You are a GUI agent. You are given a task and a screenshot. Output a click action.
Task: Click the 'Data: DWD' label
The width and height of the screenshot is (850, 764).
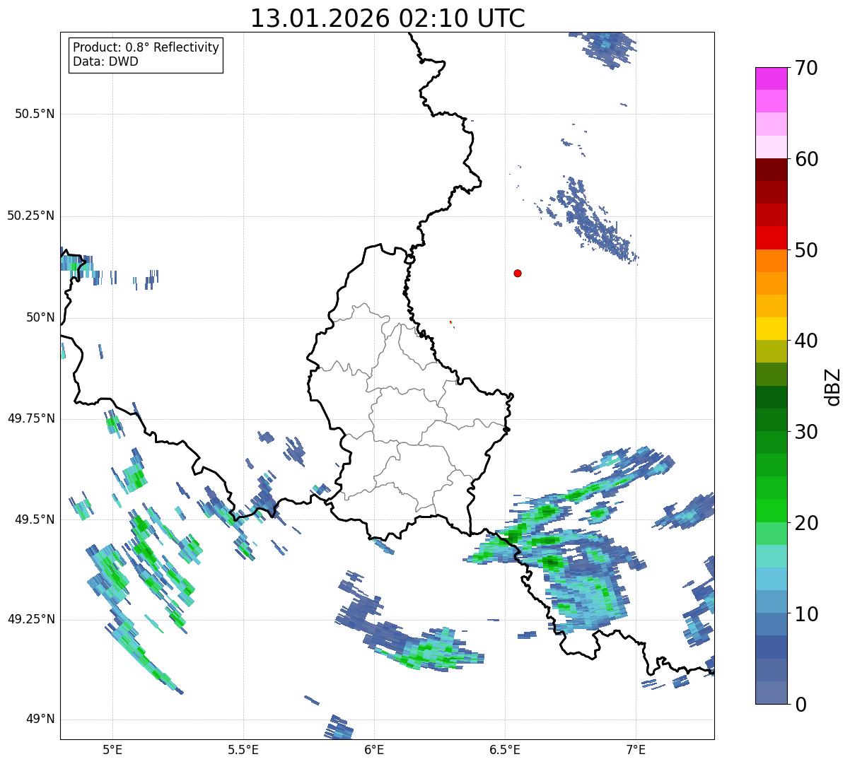106,61
